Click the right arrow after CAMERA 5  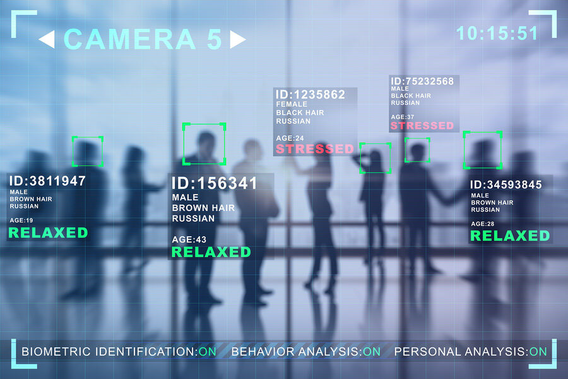click(x=238, y=39)
